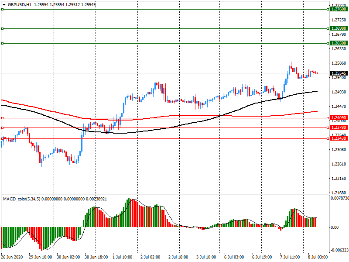Click the green 1.26500 price level label
This screenshot has width=349, height=262.
(x=338, y=43)
